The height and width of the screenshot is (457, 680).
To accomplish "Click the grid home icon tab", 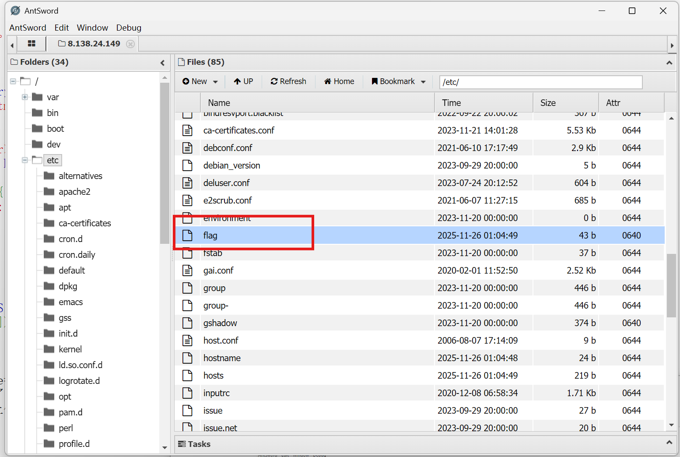I will point(32,44).
